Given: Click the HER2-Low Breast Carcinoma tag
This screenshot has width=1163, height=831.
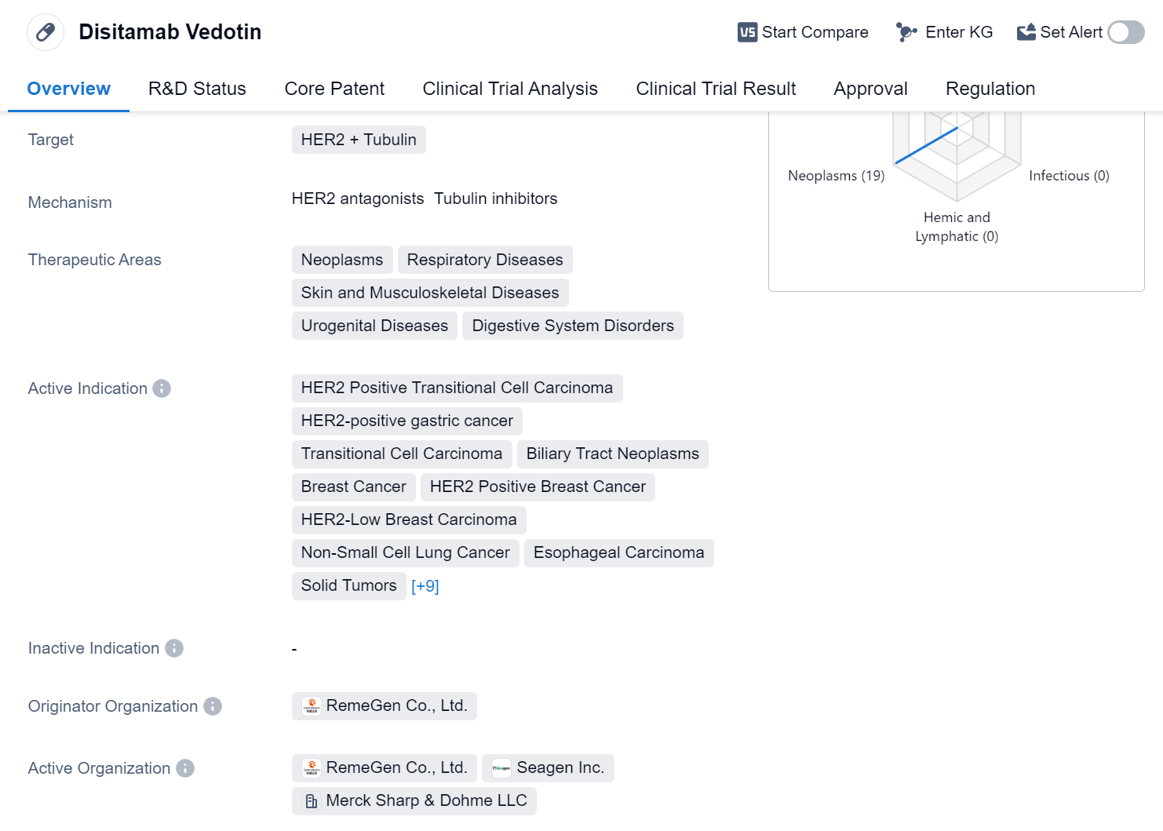Looking at the screenshot, I should tap(409, 519).
